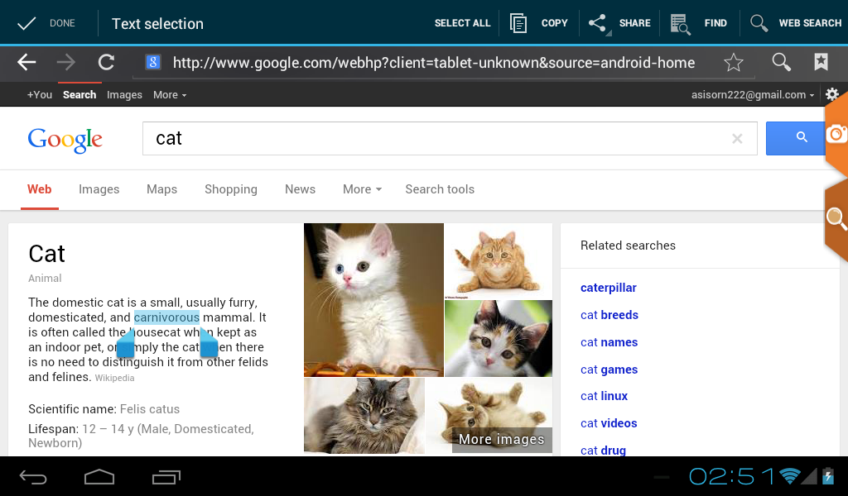848x496 pixels.
Task: Switch to the Images results tab
Action: click(x=99, y=189)
